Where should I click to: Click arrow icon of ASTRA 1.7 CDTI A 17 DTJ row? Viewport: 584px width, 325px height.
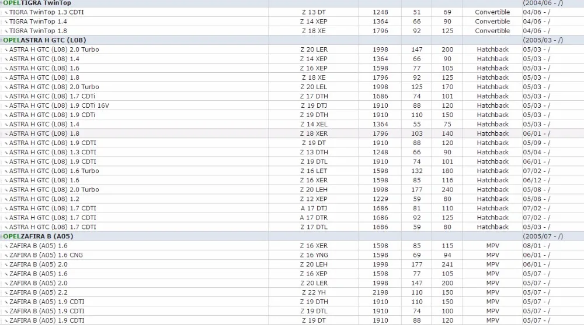6,209
